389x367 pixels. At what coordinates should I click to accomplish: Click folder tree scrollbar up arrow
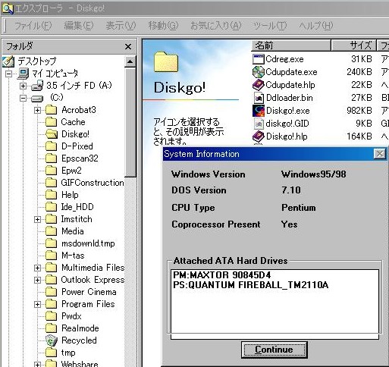pyautogui.click(x=130, y=61)
